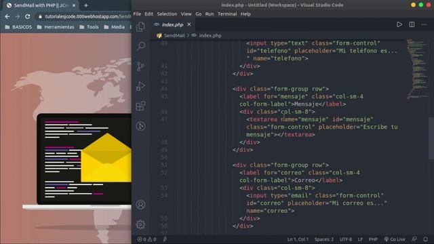
Task: Click the envelope illustration on the webpage
Action: [106, 158]
